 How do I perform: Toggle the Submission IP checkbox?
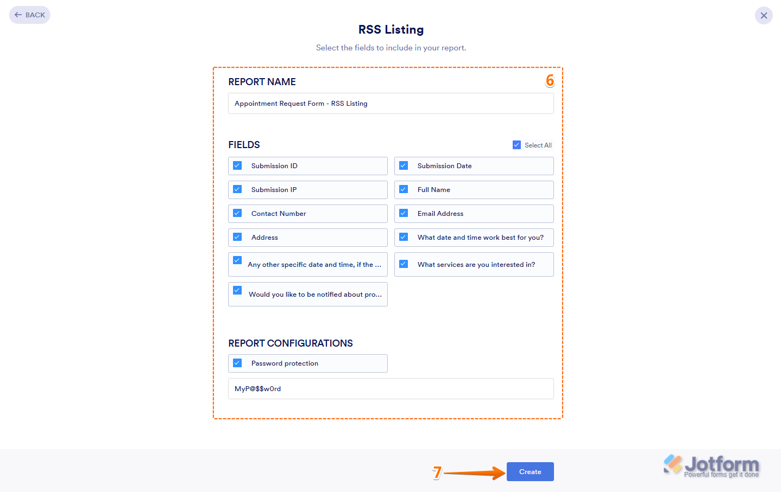pos(237,189)
